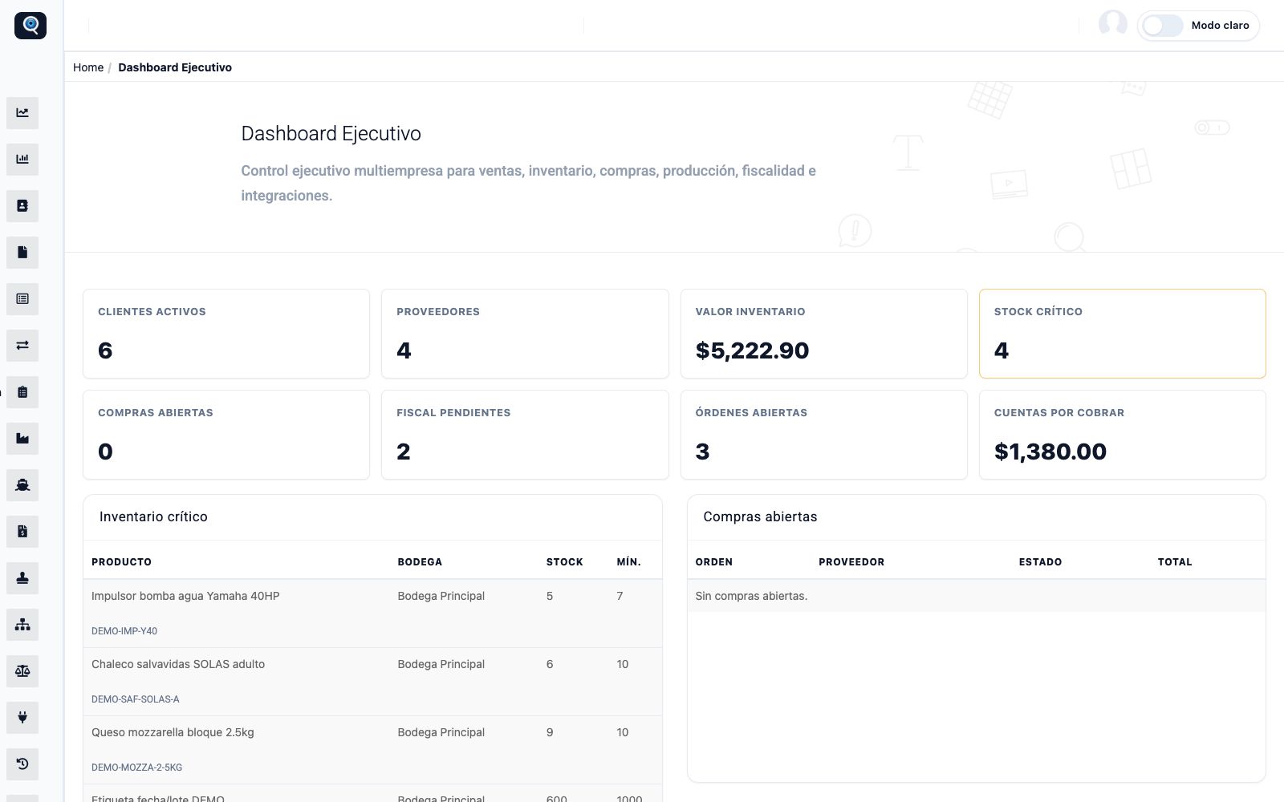Screen dimensions: 1284x802
Task: Click the user avatar in header
Action: (1113, 24)
